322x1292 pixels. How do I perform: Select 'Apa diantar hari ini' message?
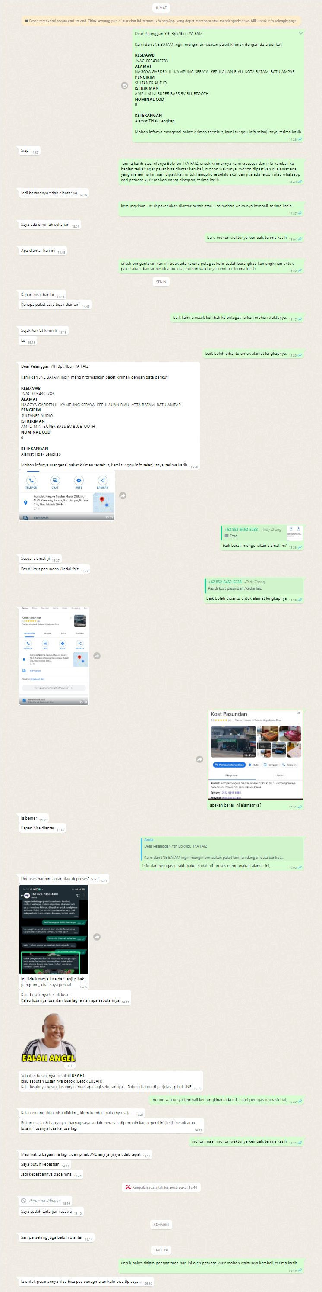pyautogui.click(x=42, y=251)
